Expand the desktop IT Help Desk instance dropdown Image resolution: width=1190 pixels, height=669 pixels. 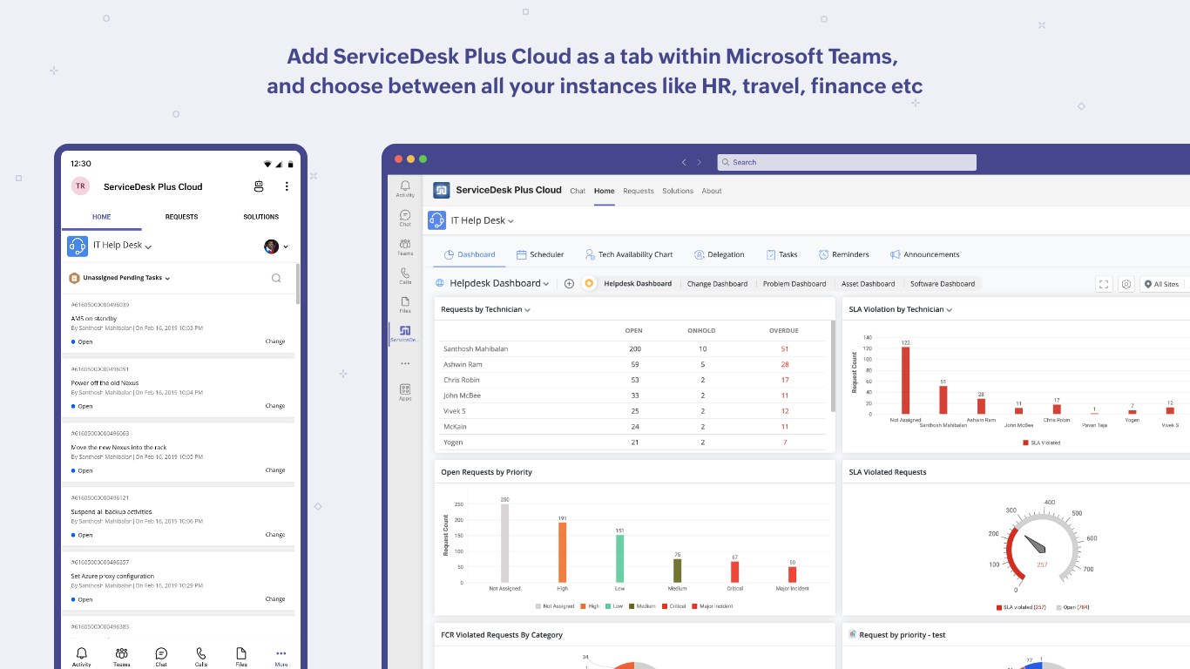click(510, 221)
